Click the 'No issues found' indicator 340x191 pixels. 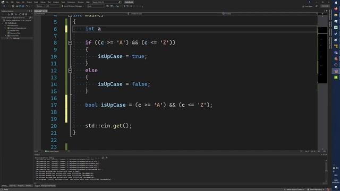click(52, 151)
